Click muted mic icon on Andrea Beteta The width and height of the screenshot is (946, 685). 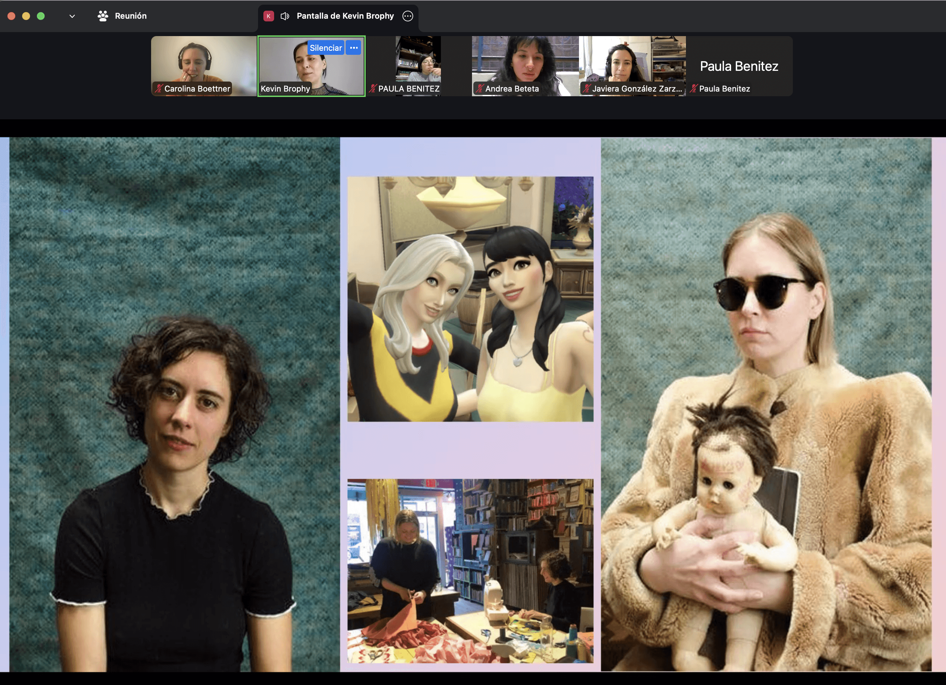point(479,89)
